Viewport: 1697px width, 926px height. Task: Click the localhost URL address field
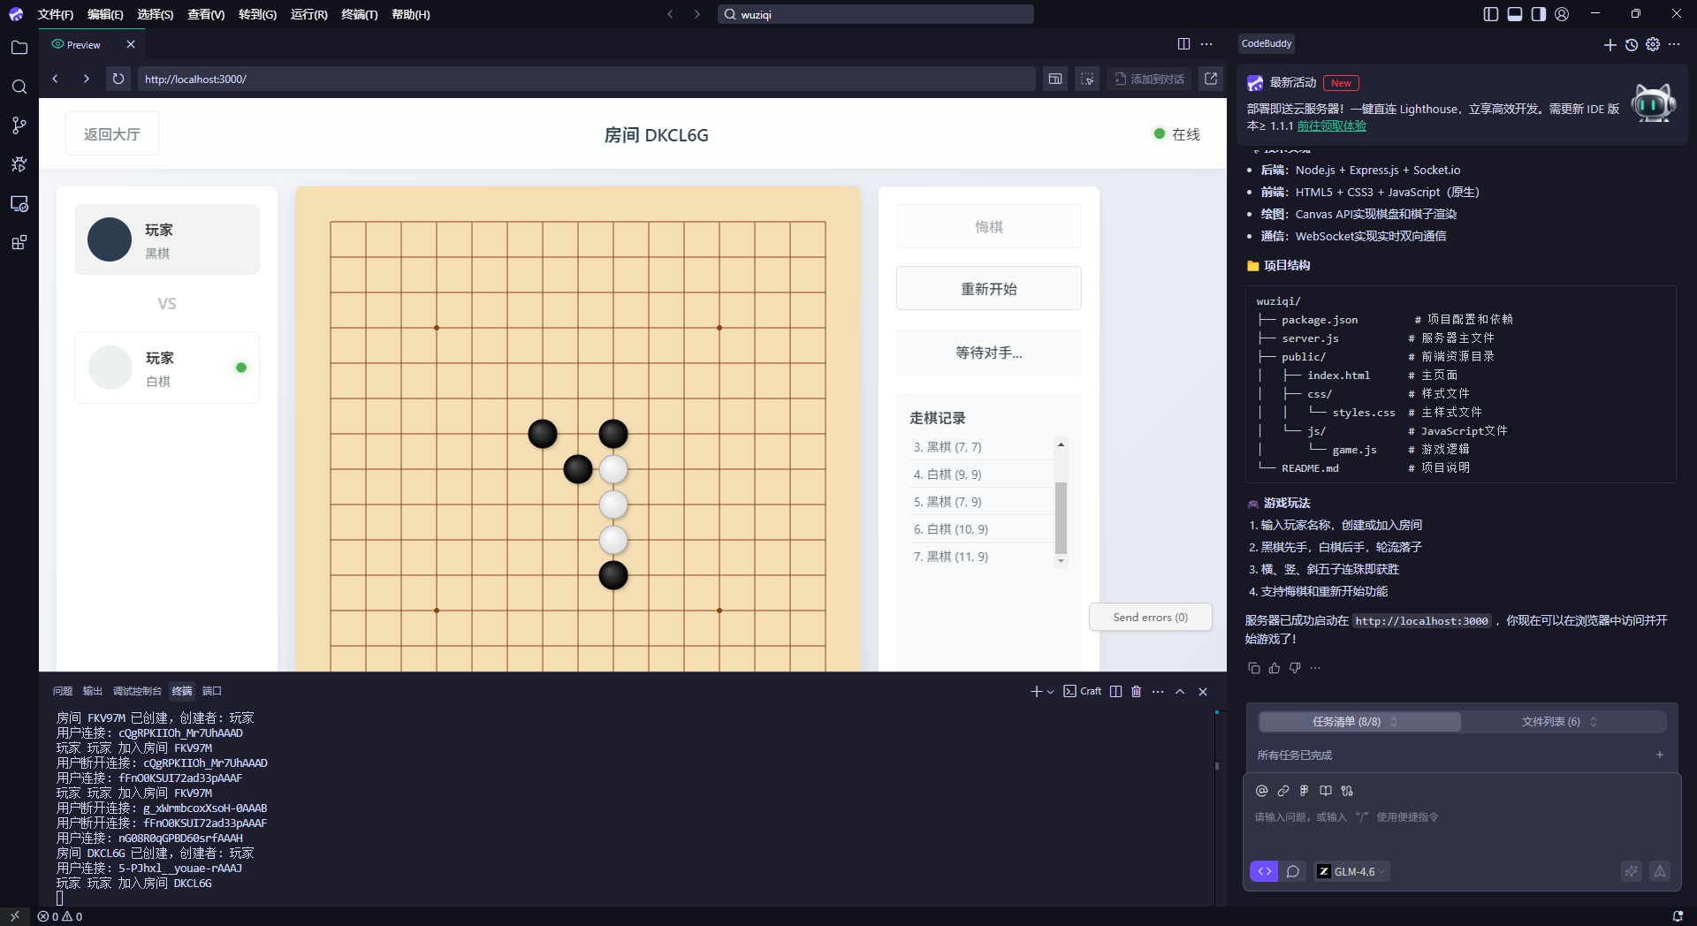click(x=583, y=79)
